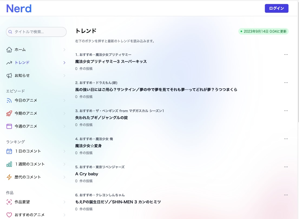The width and height of the screenshot is (299, 219).
Task: Open 作品要望 page
Action: click(36, 202)
